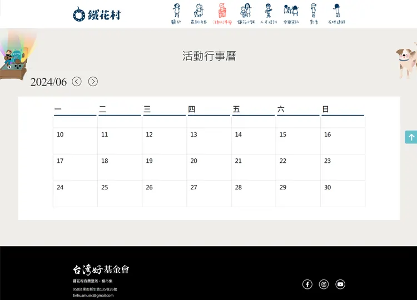Click the tiehuamusic@gmail.com email link
The image size is (417, 300).
tap(93, 296)
